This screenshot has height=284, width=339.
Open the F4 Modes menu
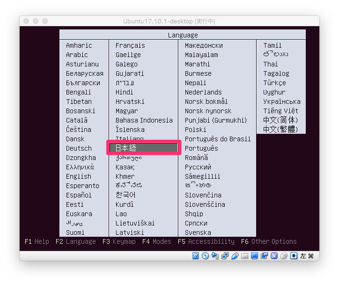[x=156, y=241]
